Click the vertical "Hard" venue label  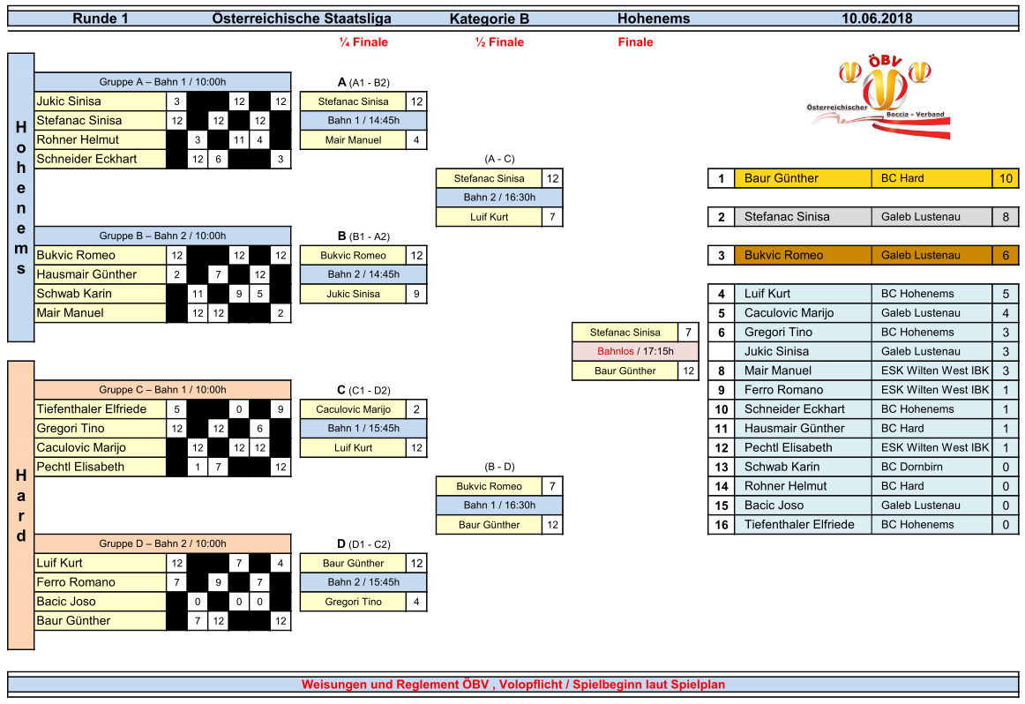click(x=21, y=505)
